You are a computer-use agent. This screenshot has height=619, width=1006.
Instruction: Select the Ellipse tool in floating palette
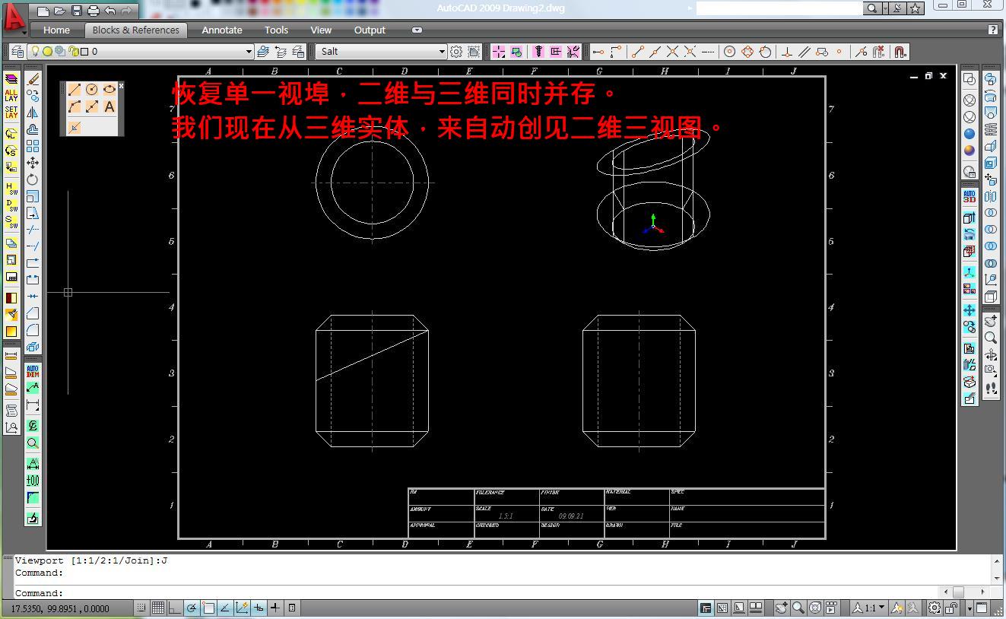(x=109, y=89)
